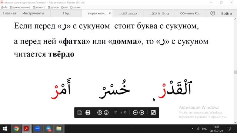Go to previous page with up arrow
Image resolution: width=237 pixels, height=133 pixels.
pyautogui.click(x=100, y=112)
